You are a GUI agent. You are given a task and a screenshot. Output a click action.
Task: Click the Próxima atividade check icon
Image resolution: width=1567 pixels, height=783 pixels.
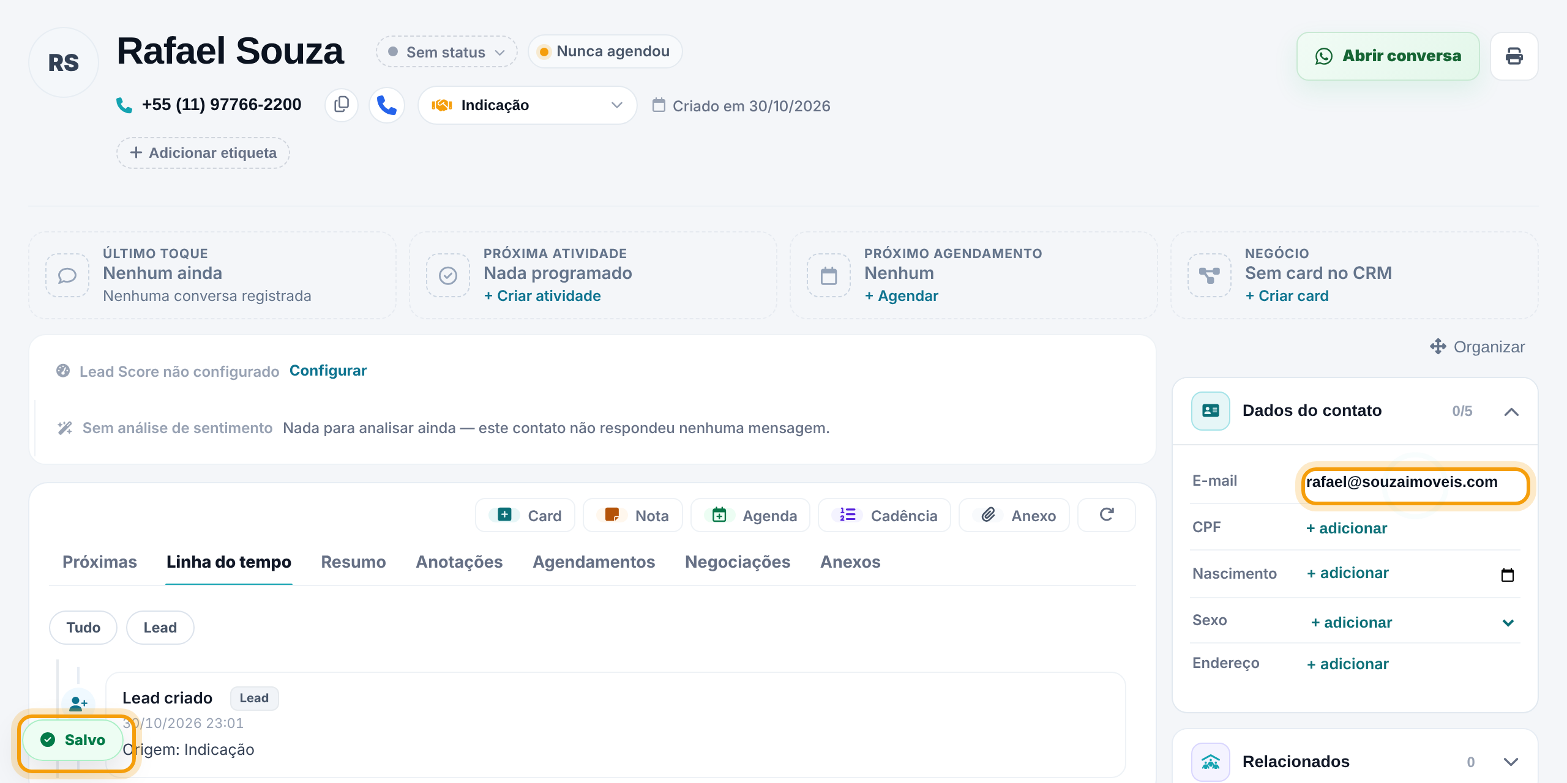[448, 275]
